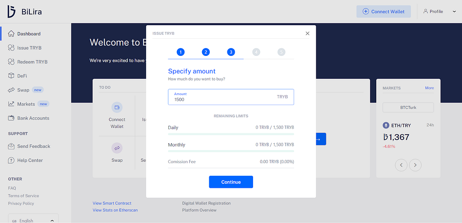Open Privacy Policy link
This screenshot has width=462, height=223.
[21, 203]
